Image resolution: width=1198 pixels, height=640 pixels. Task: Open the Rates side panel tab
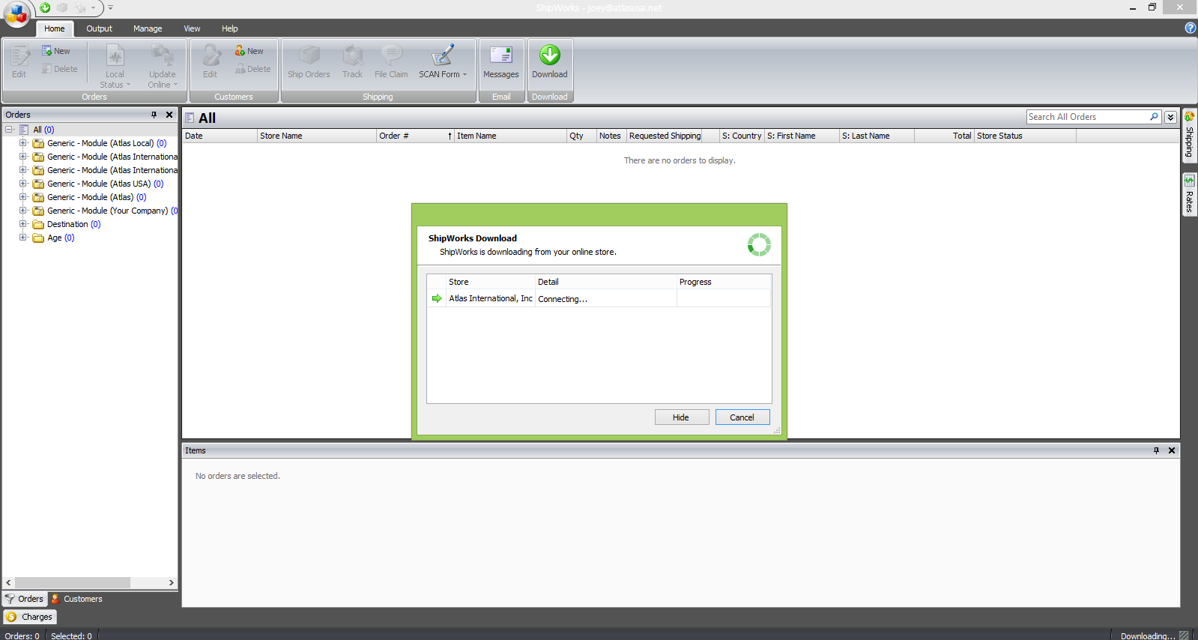pyautogui.click(x=1189, y=194)
